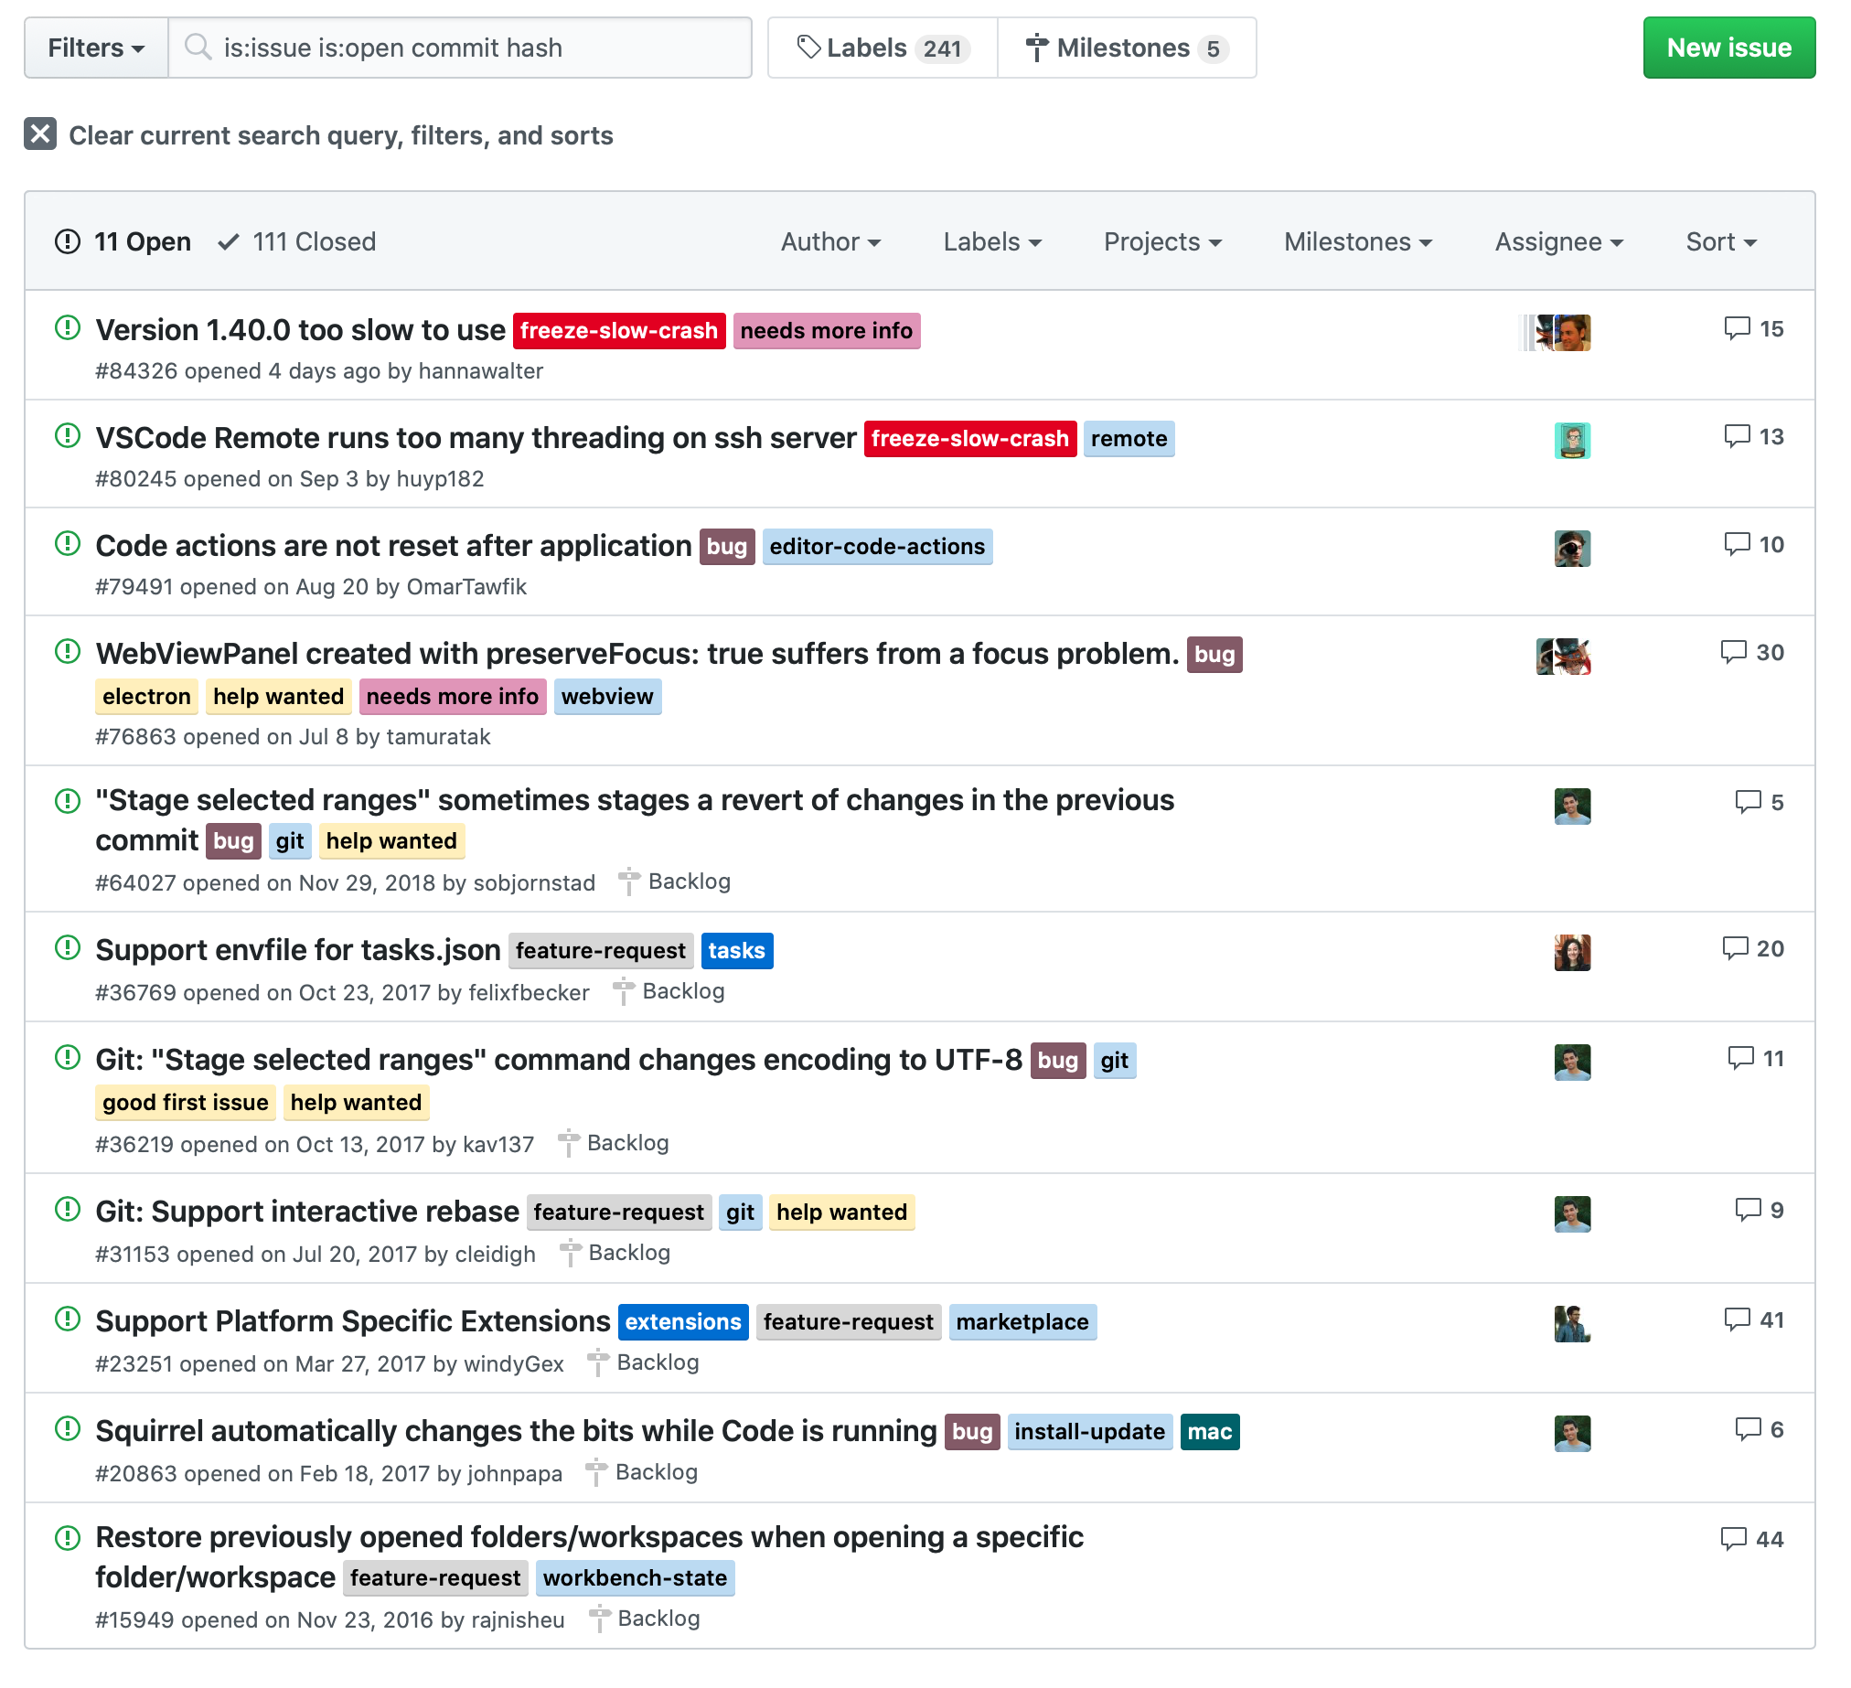Click the milestone icon beside Milestones count
The height and width of the screenshot is (1688, 1851).
[x=1035, y=48]
